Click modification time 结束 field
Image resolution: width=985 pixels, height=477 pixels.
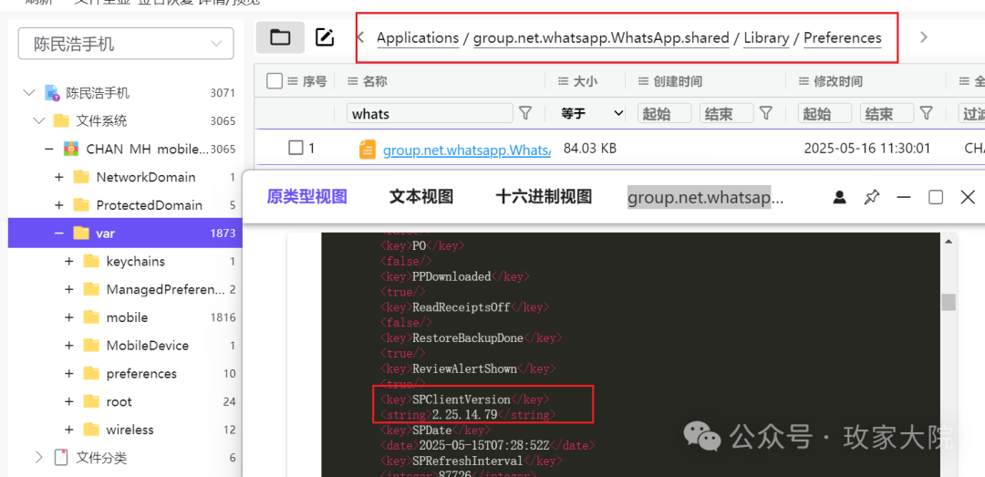[886, 113]
